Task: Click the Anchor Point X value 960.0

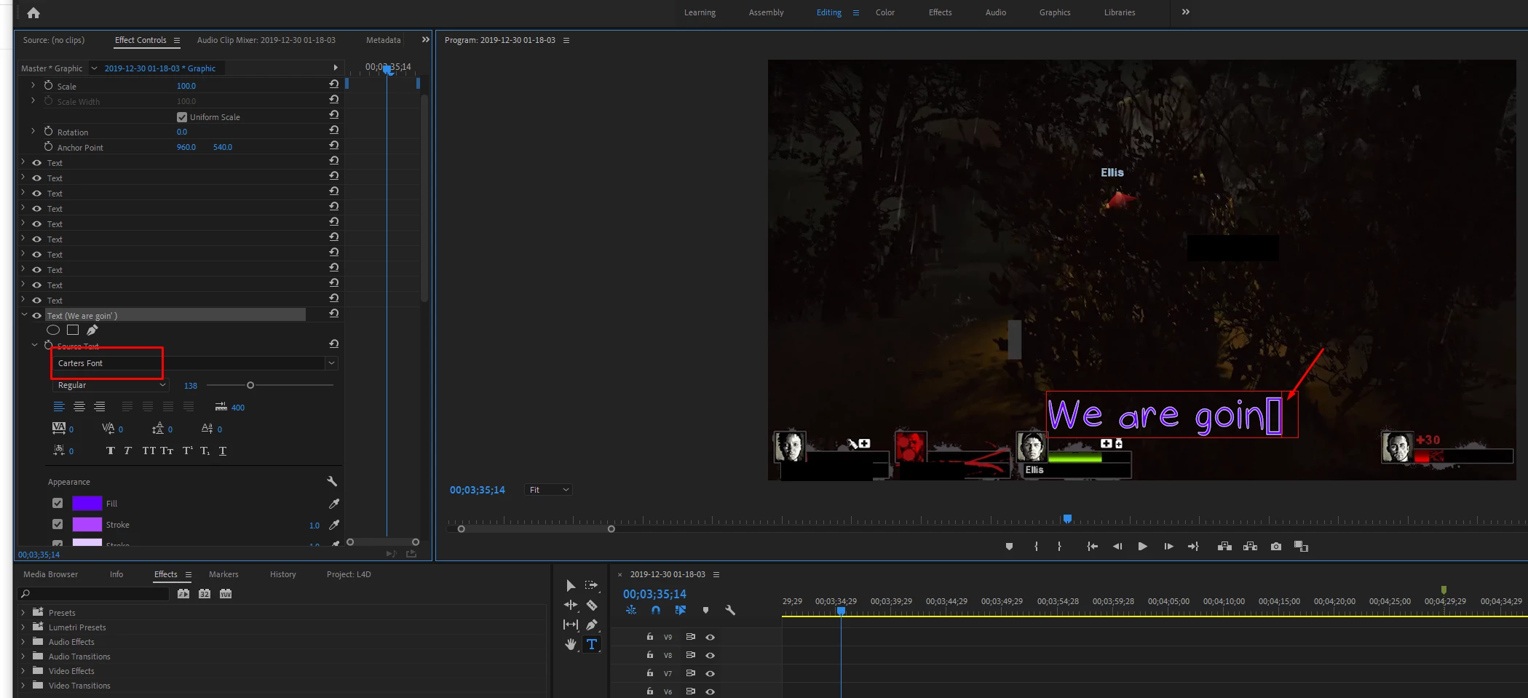Action: click(186, 147)
